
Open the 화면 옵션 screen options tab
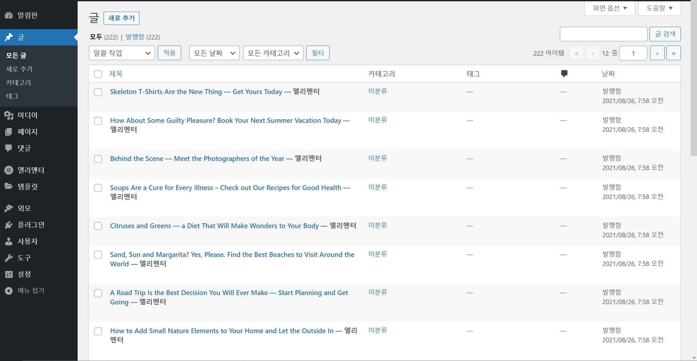tap(609, 8)
